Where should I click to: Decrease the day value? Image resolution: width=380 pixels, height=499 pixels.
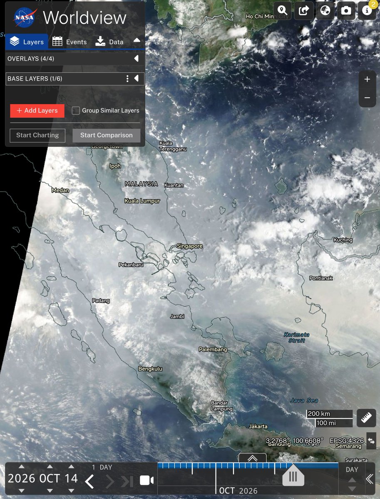71,491
